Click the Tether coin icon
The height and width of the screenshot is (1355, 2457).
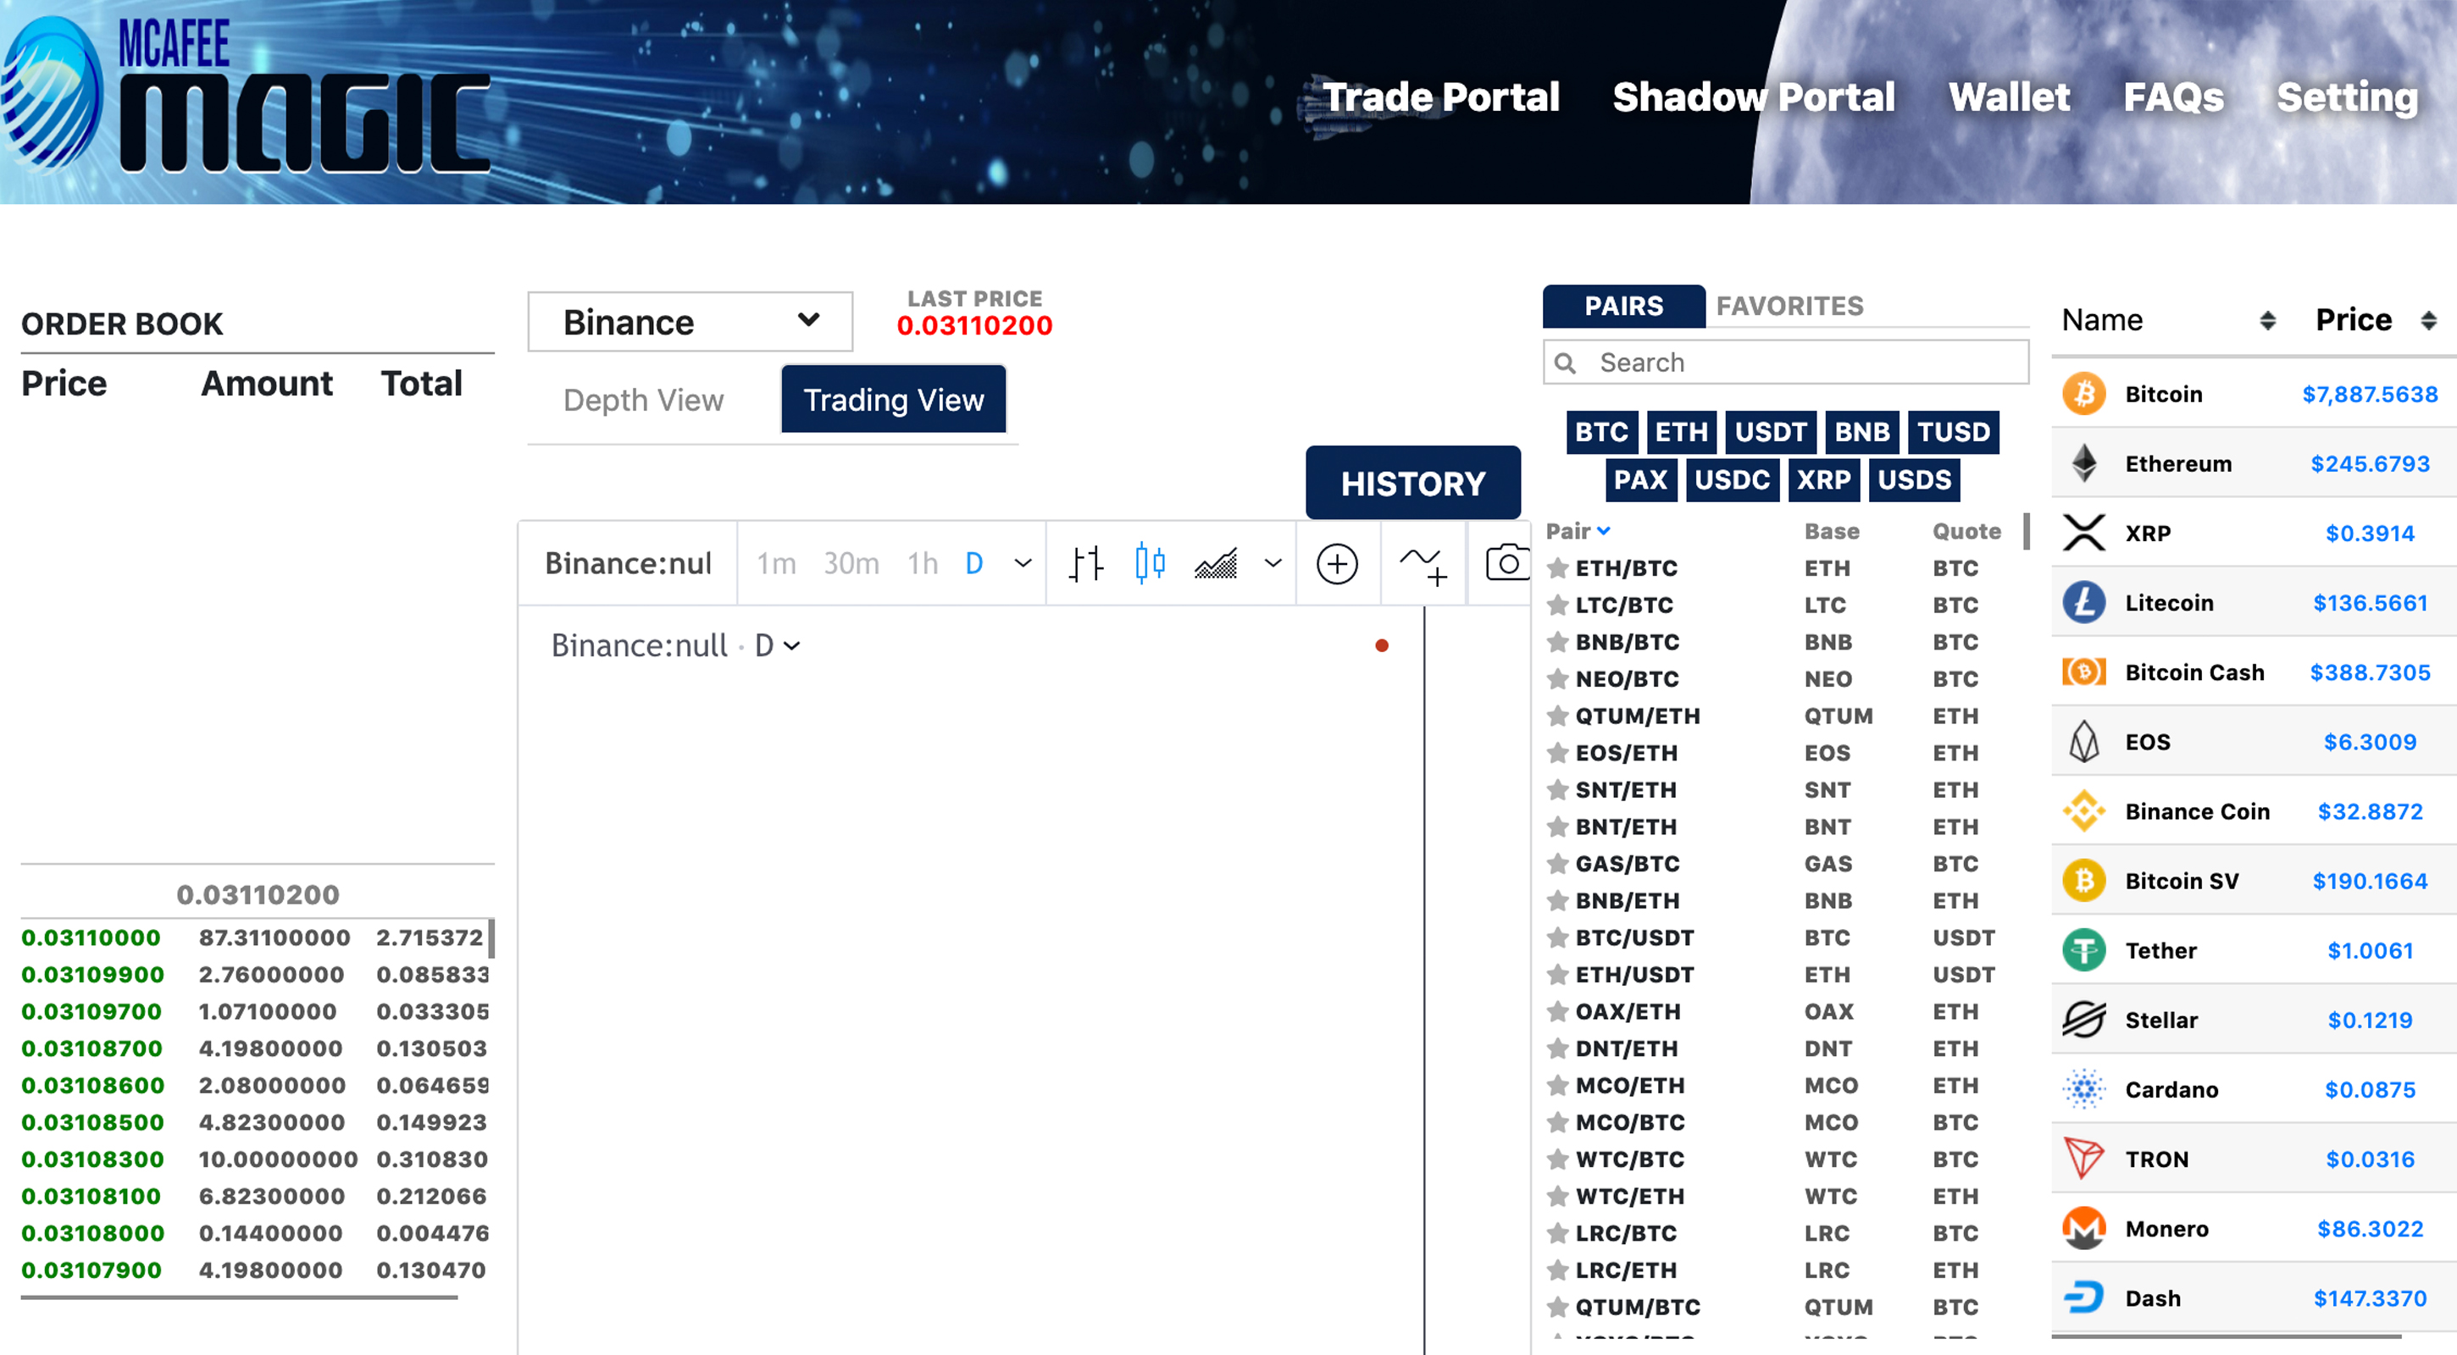pyautogui.click(x=2084, y=949)
